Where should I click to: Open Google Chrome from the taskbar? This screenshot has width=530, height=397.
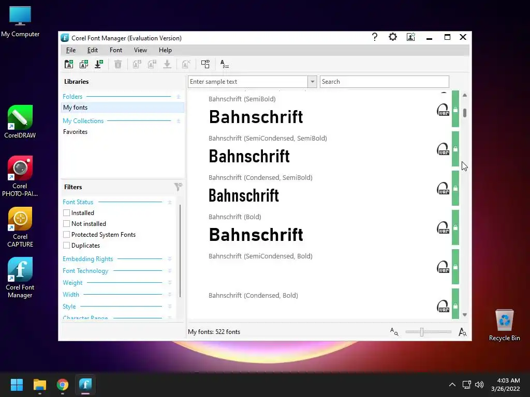(x=63, y=385)
